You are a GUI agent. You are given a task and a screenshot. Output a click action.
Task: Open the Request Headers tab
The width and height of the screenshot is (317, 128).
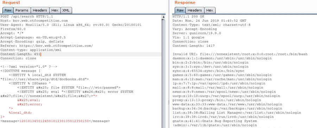point(40,10)
